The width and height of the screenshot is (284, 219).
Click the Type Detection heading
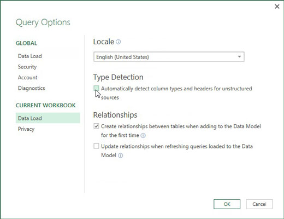(118, 77)
